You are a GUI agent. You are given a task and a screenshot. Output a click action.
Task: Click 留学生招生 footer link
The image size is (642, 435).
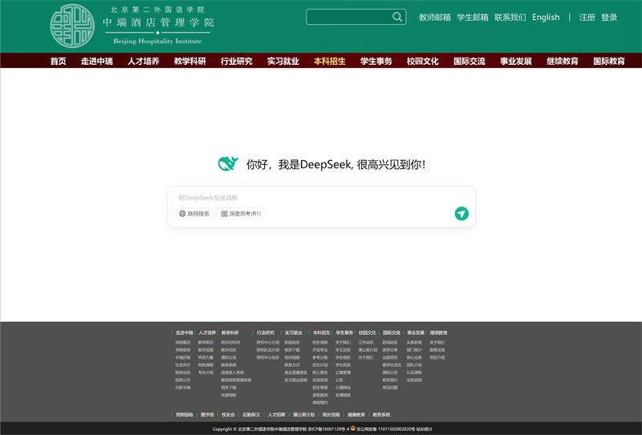tap(392, 365)
